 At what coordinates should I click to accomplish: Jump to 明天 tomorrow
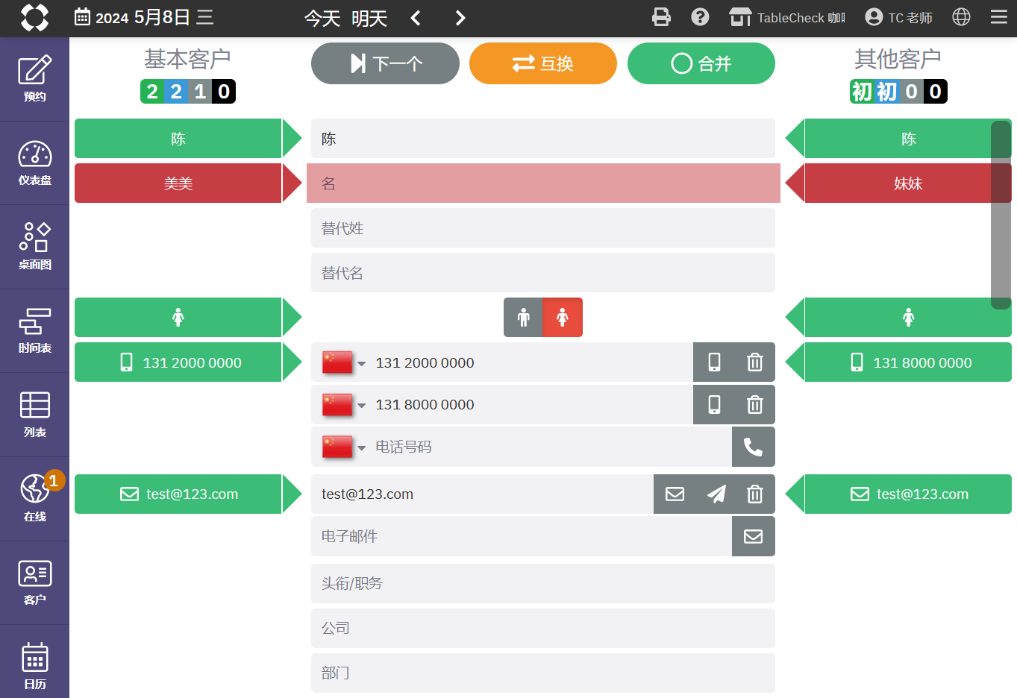(369, 18)
